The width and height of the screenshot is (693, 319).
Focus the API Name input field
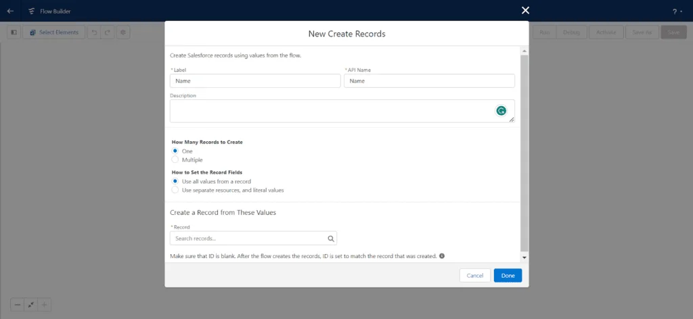pos(429,80)
